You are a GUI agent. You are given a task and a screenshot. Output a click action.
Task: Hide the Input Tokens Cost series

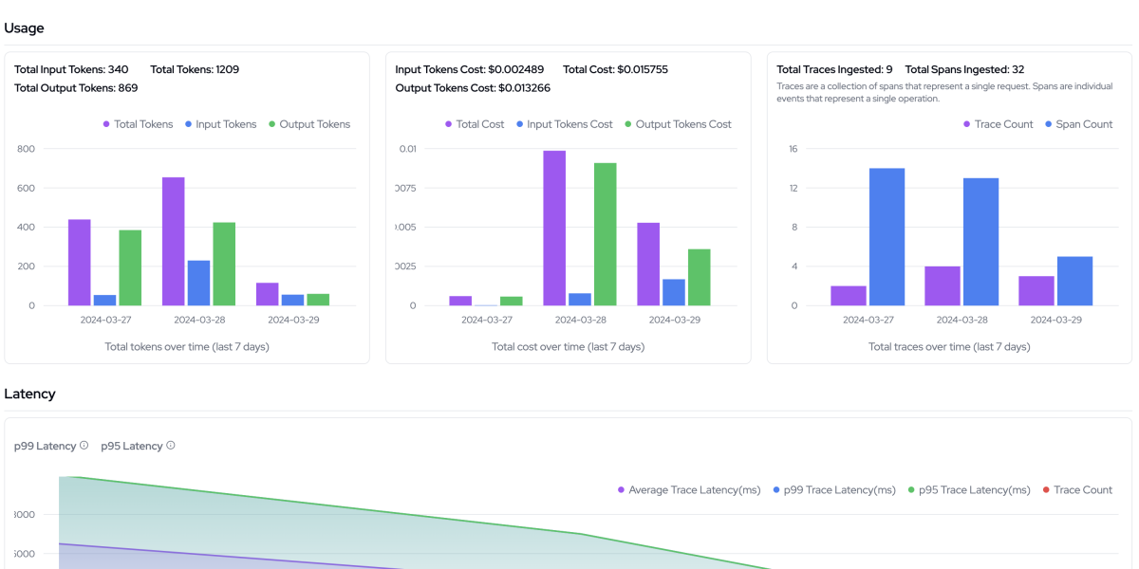coord(564,124)
